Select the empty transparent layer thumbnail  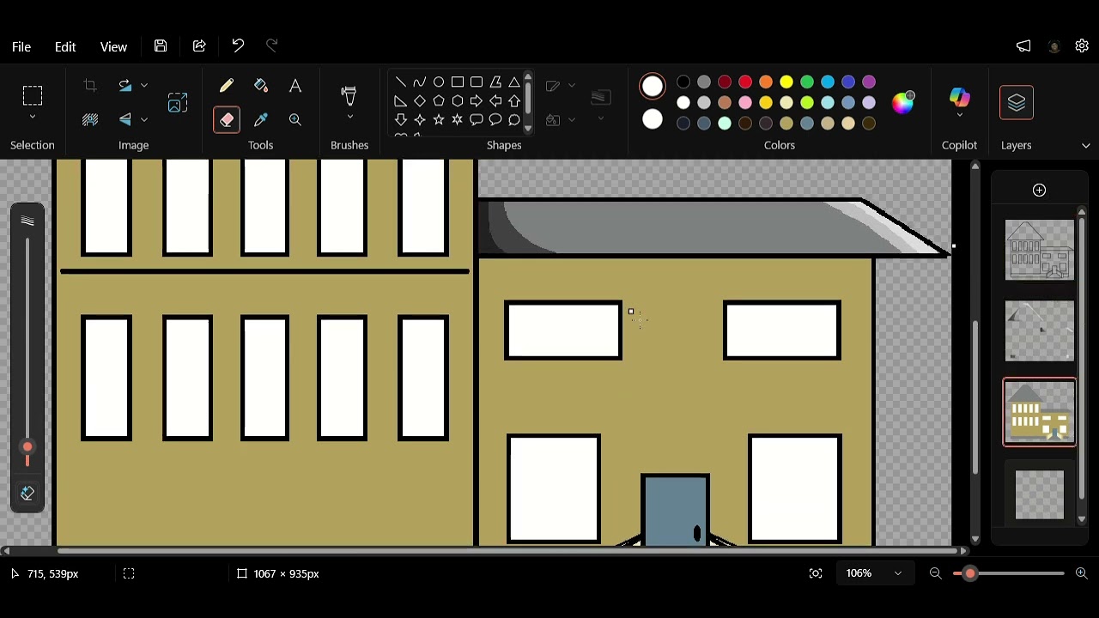pyautogui.click(x=1040, y=494)
